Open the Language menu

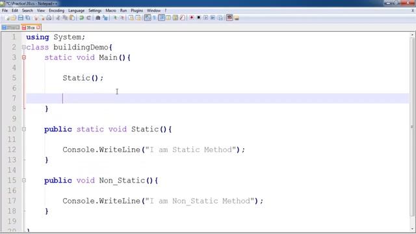[76, 10]
